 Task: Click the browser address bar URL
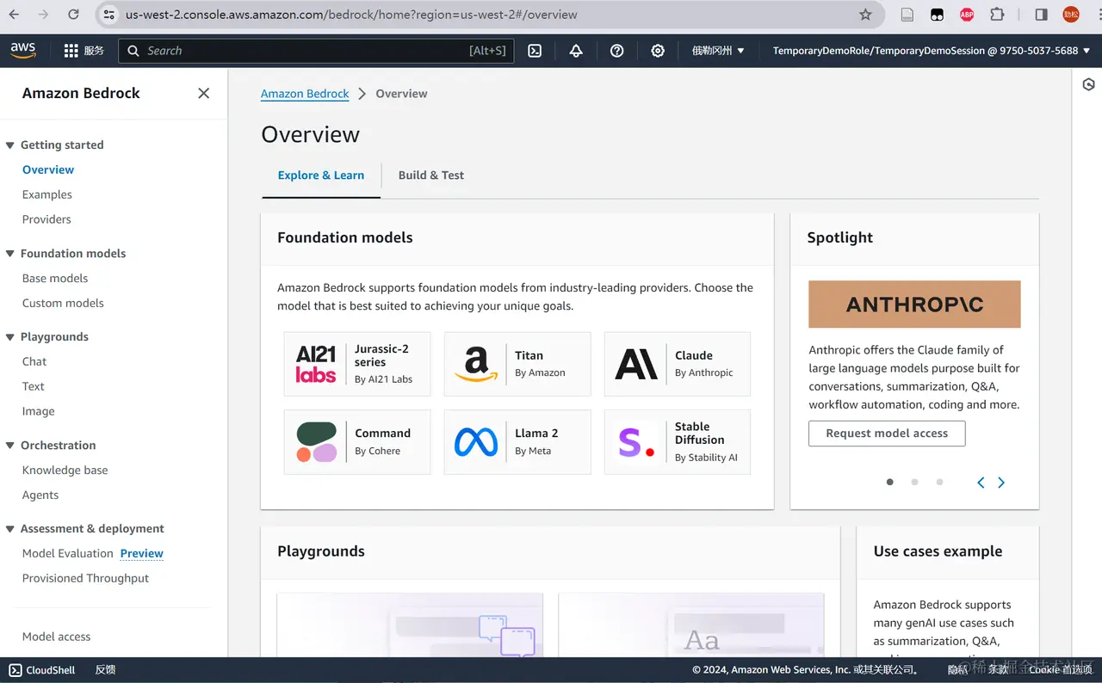351,15
